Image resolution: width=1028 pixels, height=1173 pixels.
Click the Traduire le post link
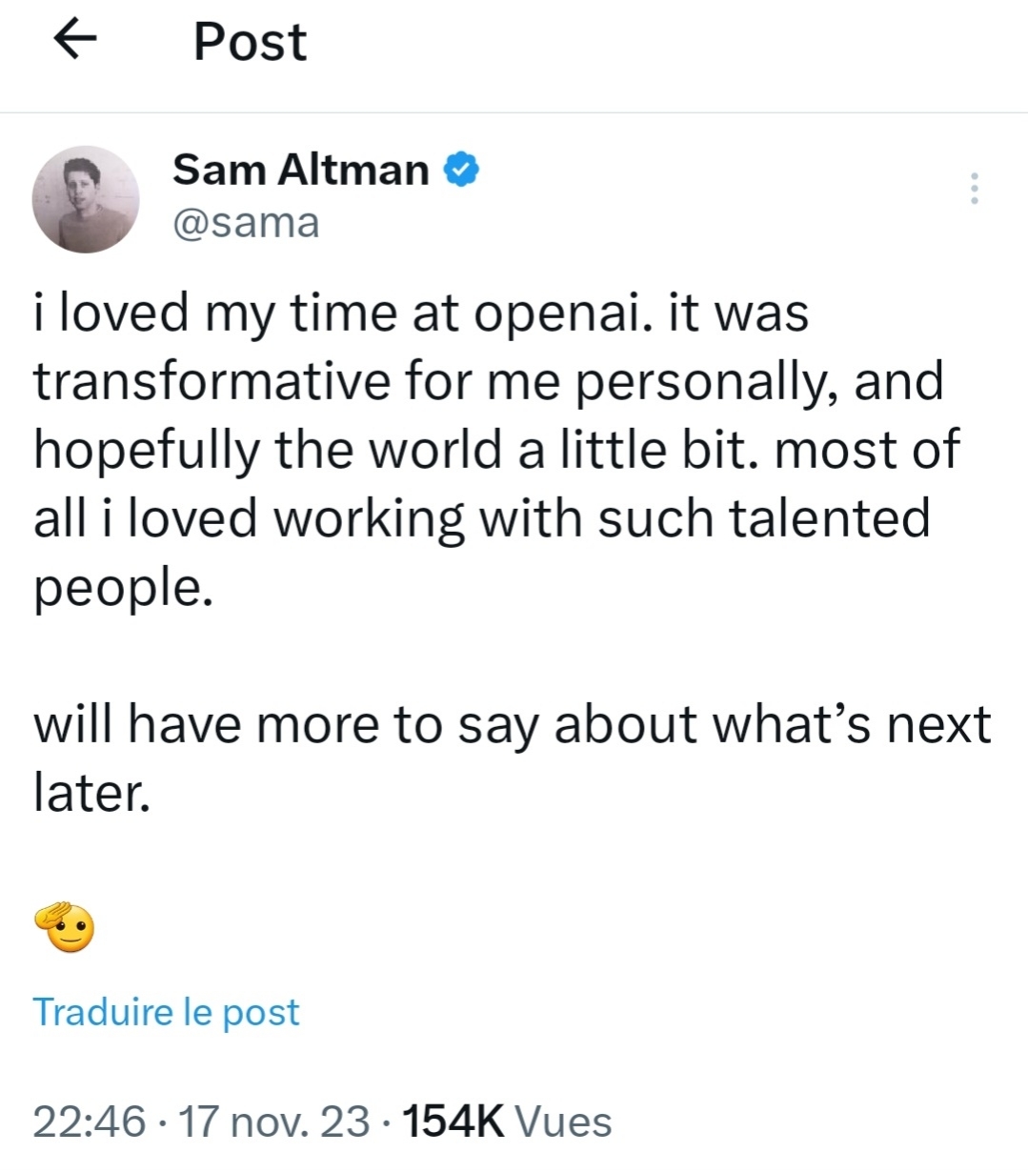pos(167,1012)
